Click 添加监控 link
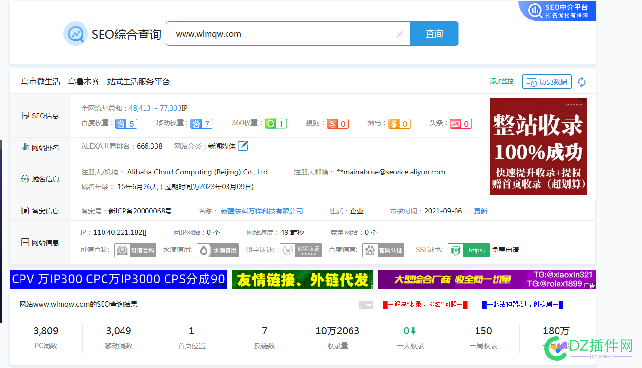642x368 pixels. (x=501, y=81)
